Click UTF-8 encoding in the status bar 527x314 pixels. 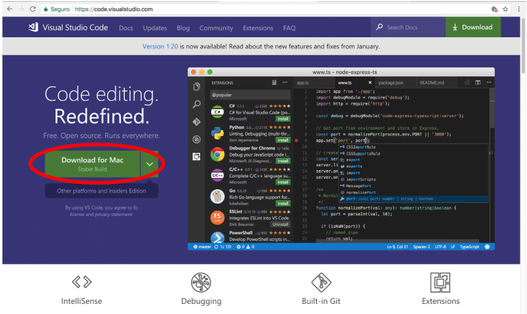point(440,247)
